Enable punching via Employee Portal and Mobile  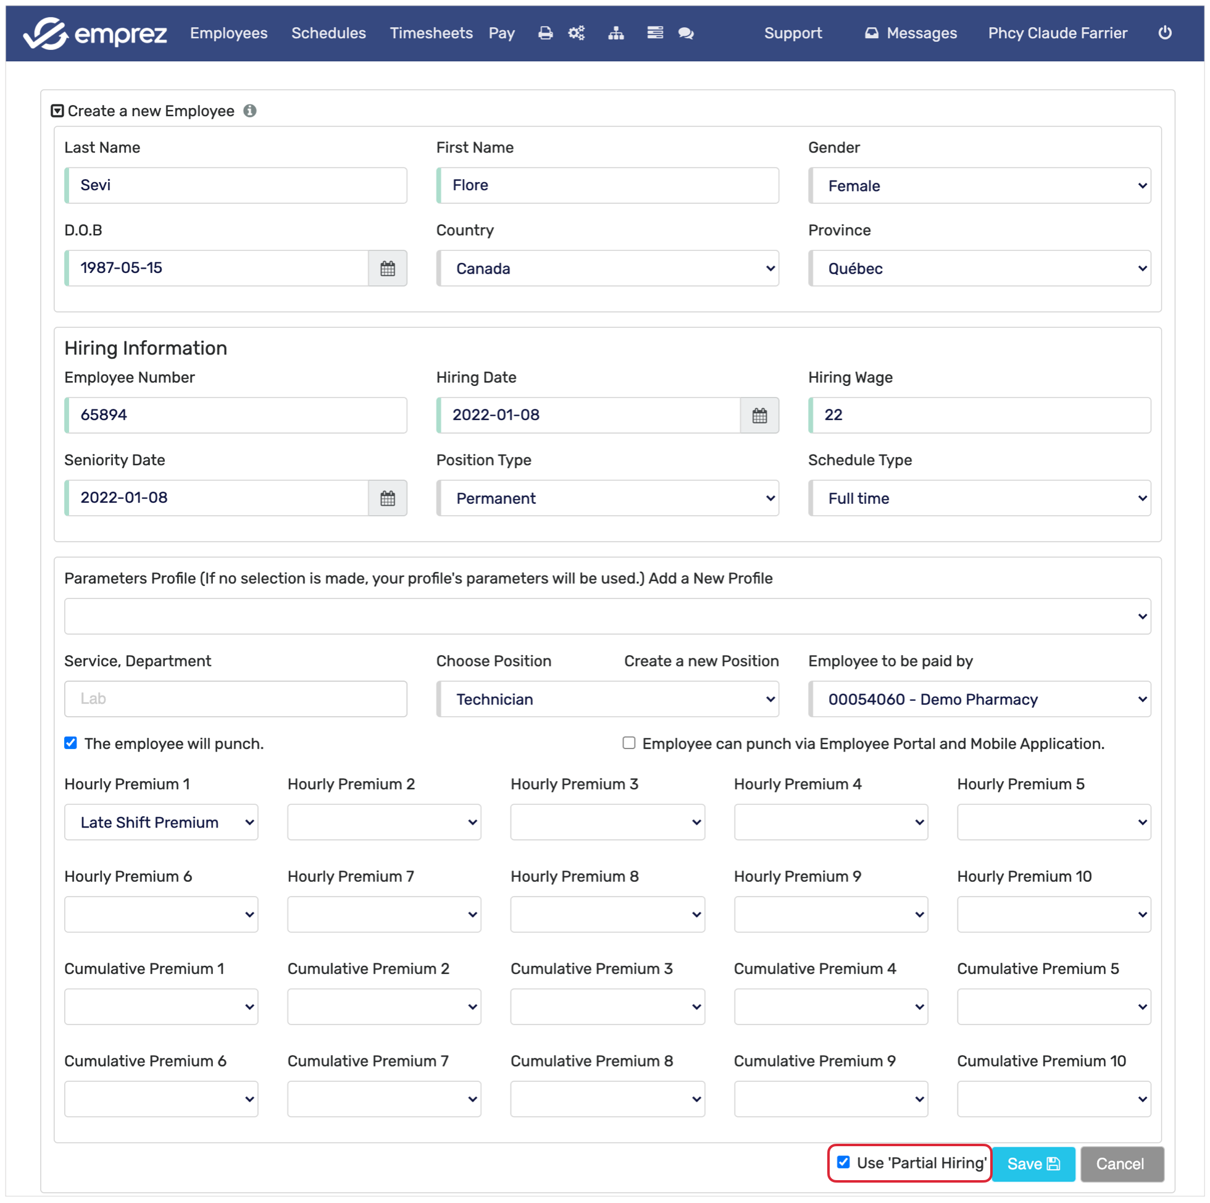pyautogui.click(x=628, y=743)
